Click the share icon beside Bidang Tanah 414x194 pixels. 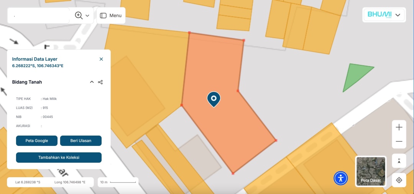point(100,82)
